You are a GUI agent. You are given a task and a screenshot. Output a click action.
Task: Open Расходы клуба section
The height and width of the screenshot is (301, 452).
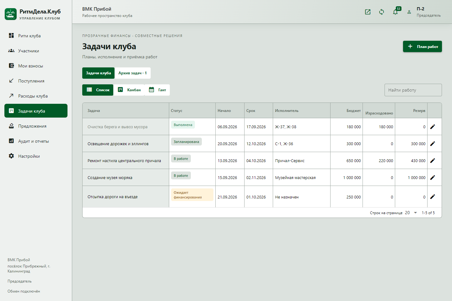click(36, 96)
